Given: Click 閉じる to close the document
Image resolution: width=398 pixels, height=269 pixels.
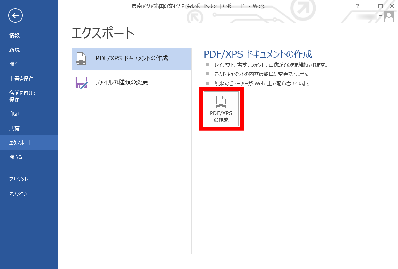Looking at the screenshot, I should [15, 157].
